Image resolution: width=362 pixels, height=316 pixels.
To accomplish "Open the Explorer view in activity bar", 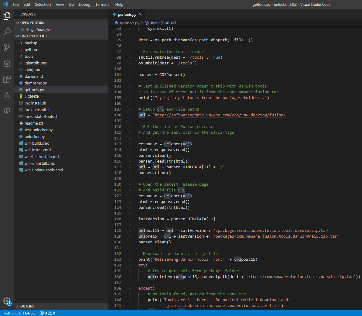I will click(7, 16).
